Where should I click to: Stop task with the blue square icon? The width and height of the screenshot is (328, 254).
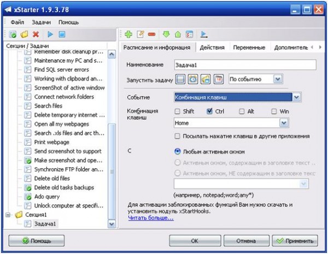[x=62, y=34]
